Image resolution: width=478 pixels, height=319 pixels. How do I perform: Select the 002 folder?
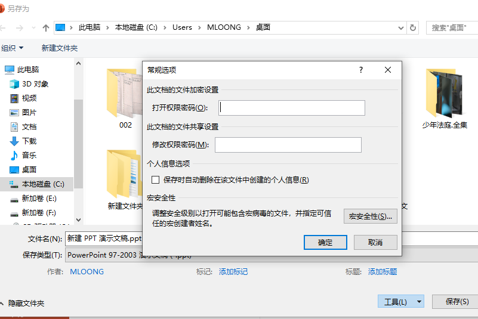(125, 98)
